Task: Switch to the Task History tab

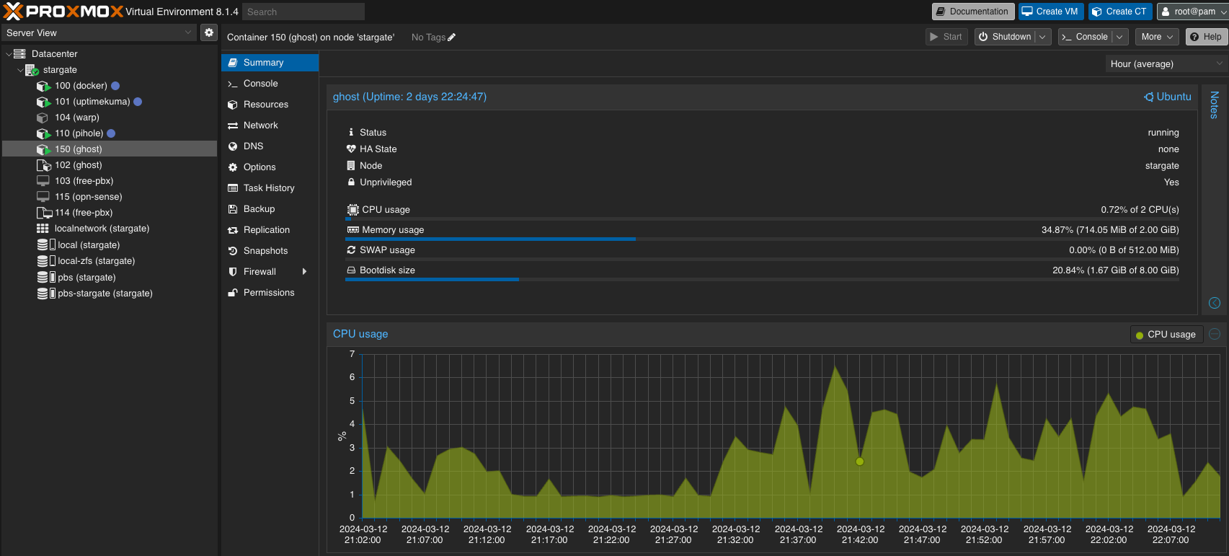Action: pyautogui.click(x=269, y=188)
